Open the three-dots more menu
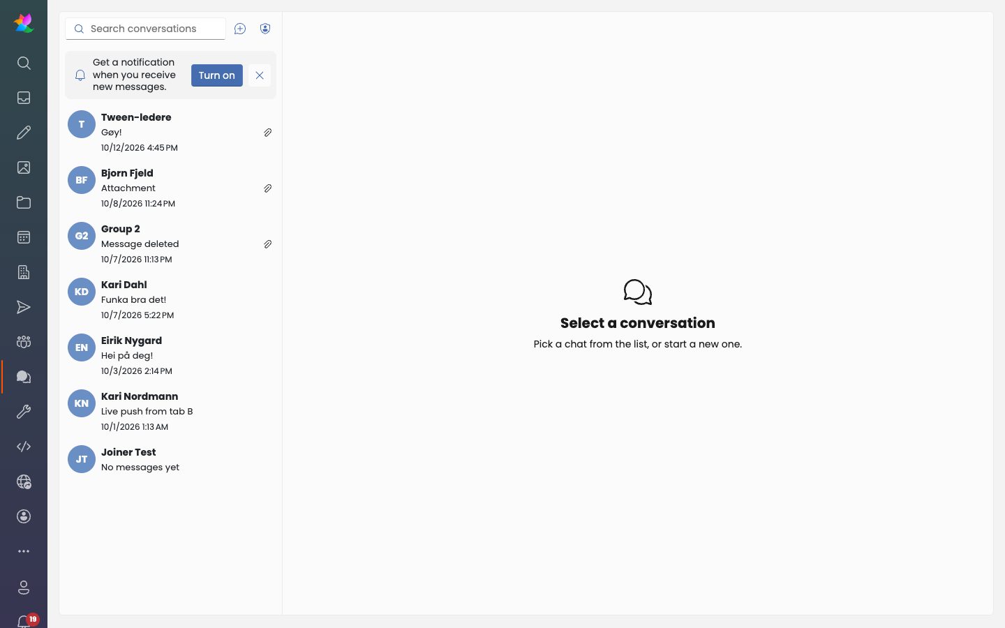1005x628 pixels. click(24, 551)
